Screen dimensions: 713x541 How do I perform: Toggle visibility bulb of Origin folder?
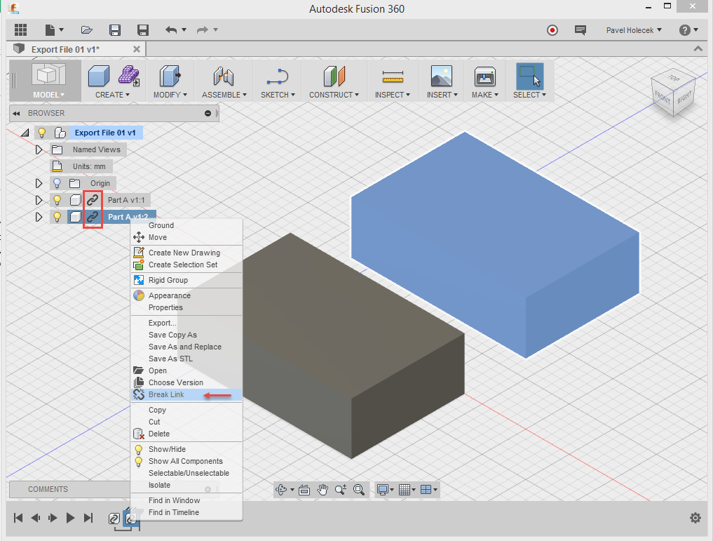coord(57,183)
